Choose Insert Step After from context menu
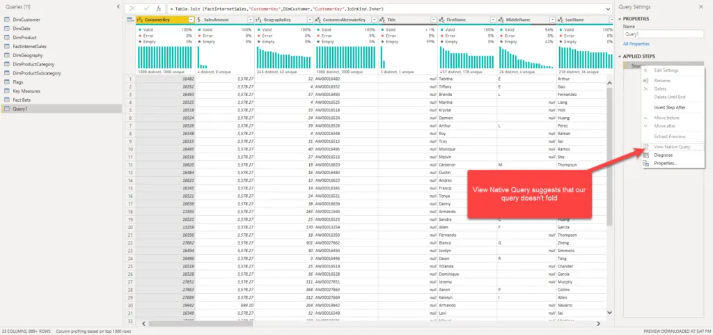The width and height of the screenshot is (713, 335). (670, 108)
